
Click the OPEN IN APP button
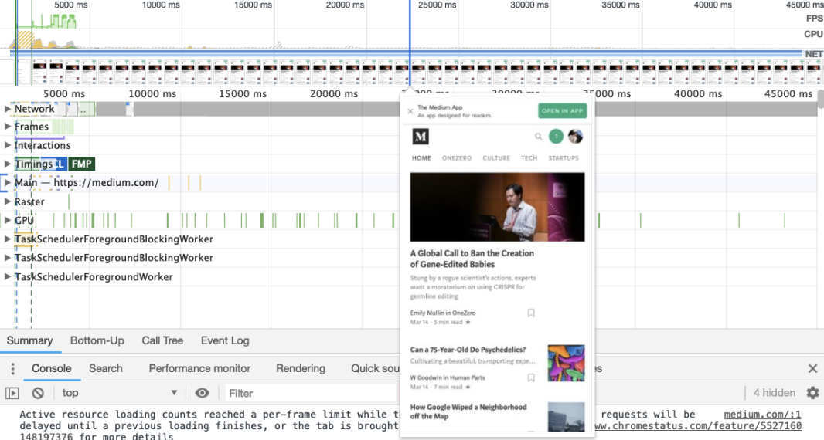pos(562,111)
